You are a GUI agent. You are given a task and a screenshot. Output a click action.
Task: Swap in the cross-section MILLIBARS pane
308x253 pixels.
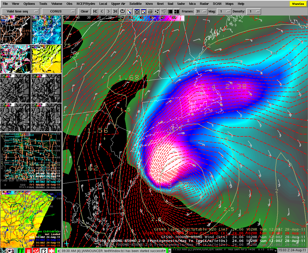tap(31, 161)
